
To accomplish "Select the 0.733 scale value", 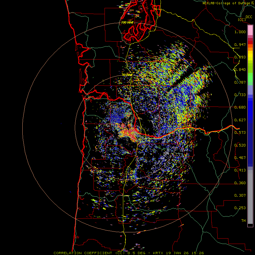I will point(240,95).
